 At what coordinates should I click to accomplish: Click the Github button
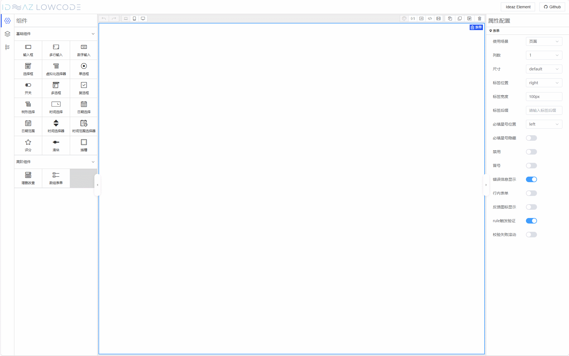click(x=552, y=7)
